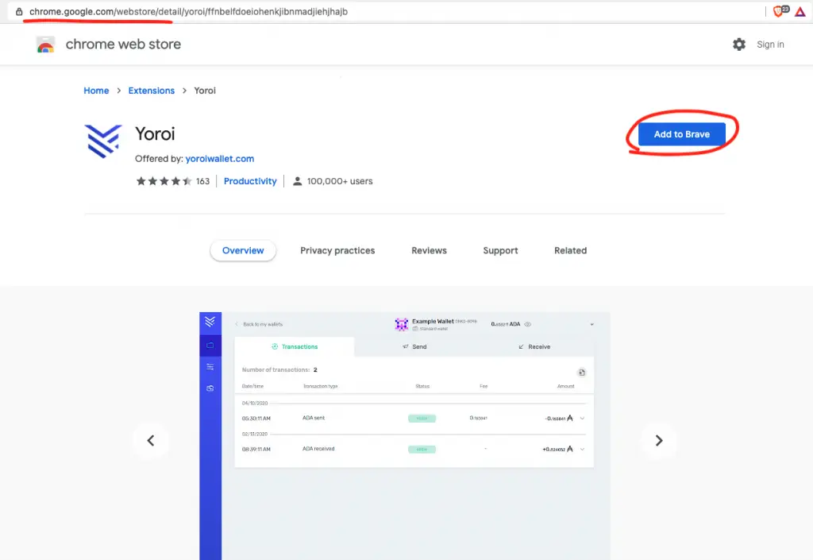Screen dimensions: 813x560
Task: Click Transactions tab in wallet preview
Action: coord(295,347)
